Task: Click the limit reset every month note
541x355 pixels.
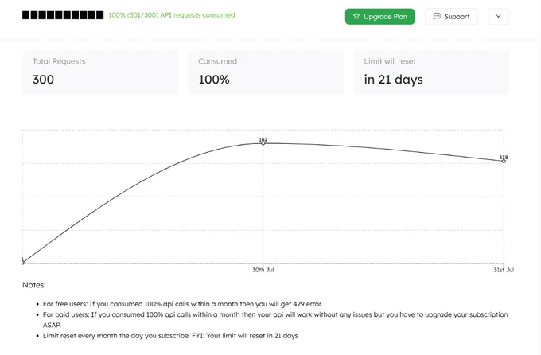Action: click(x=170, y=336)
